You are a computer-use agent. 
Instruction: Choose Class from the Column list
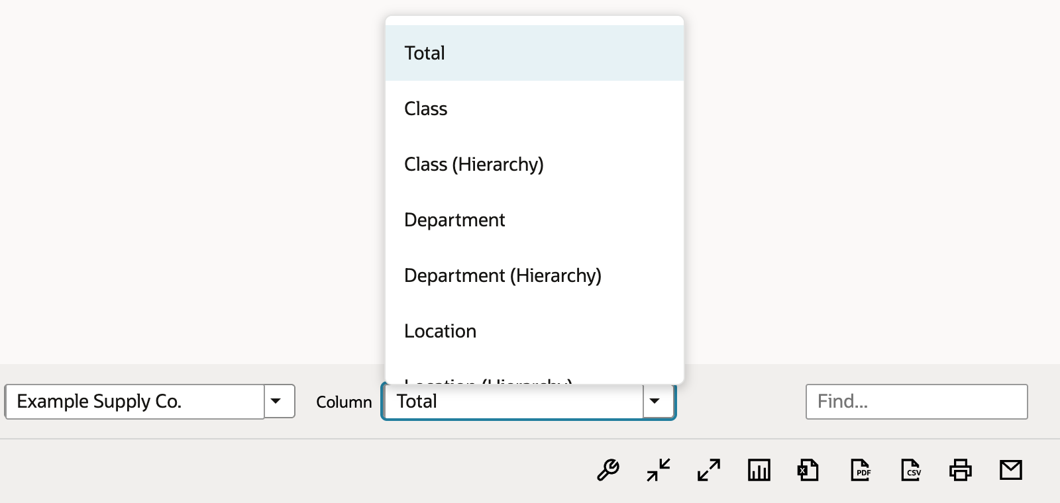[535, 109]
